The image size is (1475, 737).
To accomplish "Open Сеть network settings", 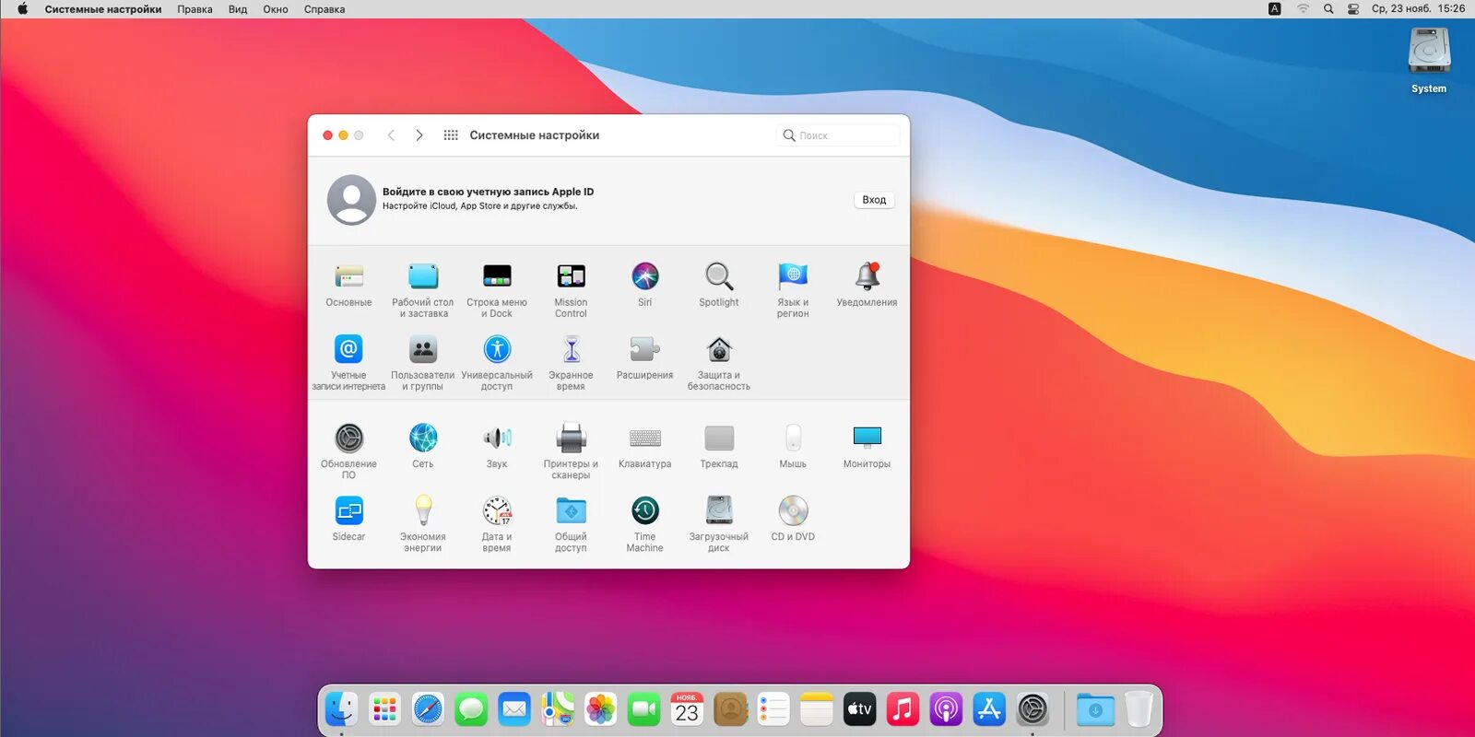I will click(423, 446).
